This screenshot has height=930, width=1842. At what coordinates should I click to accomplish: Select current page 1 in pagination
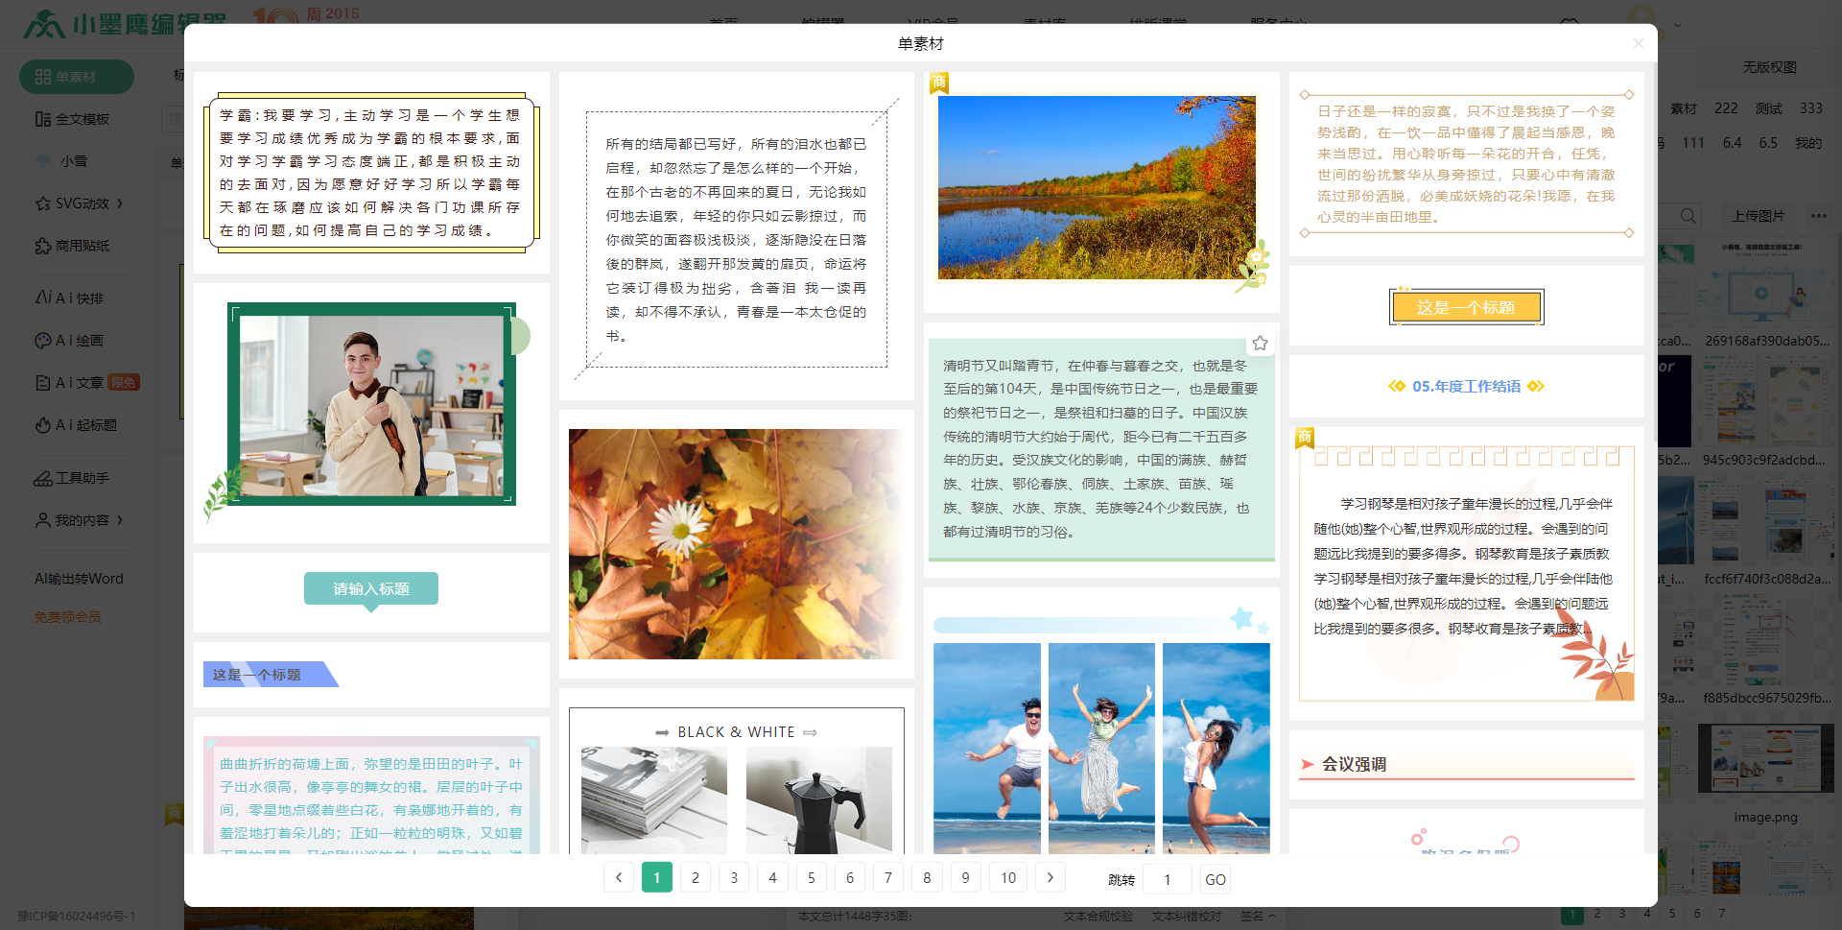point(657,877)
